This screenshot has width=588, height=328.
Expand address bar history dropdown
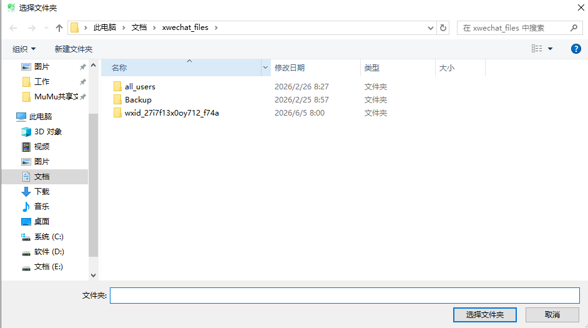pos(431,27)
